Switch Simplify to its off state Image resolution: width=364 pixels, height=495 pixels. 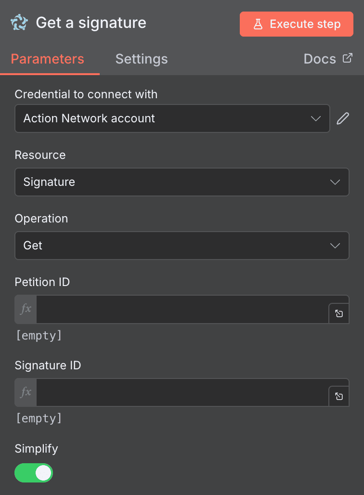(x=33, y=473)
